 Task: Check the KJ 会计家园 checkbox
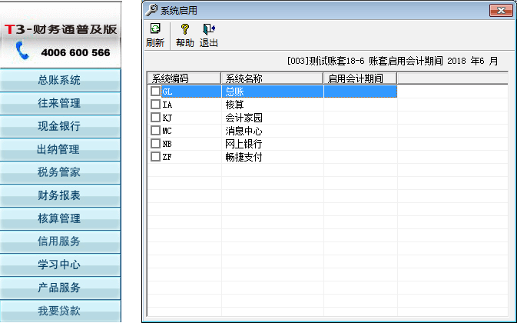click(155, 117)
